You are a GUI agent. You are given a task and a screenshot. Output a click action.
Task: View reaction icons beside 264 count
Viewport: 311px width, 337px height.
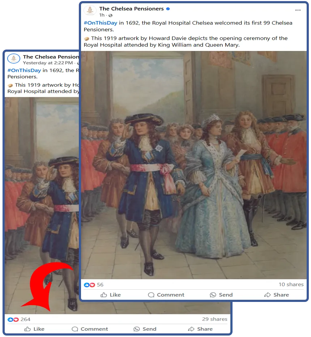coord(13,320)
